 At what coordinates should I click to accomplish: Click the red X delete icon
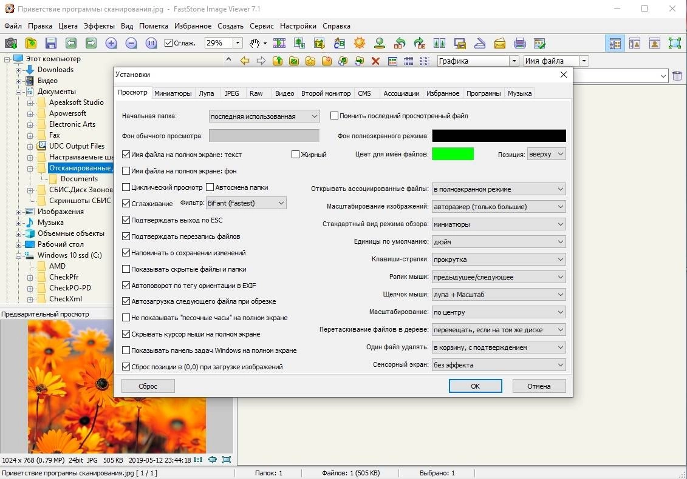coord(375,61)
